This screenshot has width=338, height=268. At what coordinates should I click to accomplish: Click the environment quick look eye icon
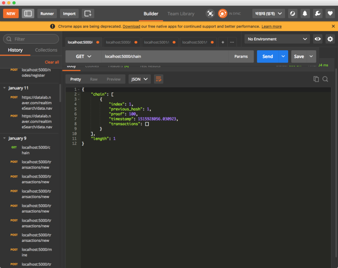[x=317, y=39]
